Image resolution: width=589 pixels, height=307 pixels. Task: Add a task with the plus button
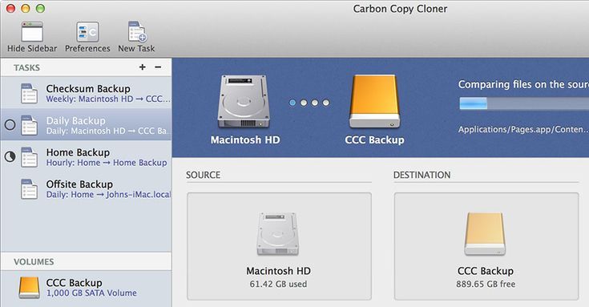[x=143, y=67]
